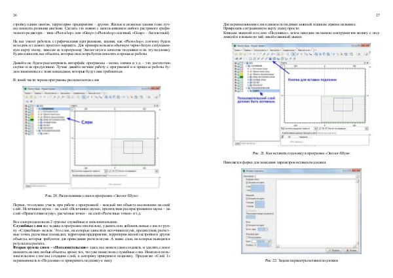Toggle Использовать checkbox under Опорная точка in Figure 22

tap(247, 182)
